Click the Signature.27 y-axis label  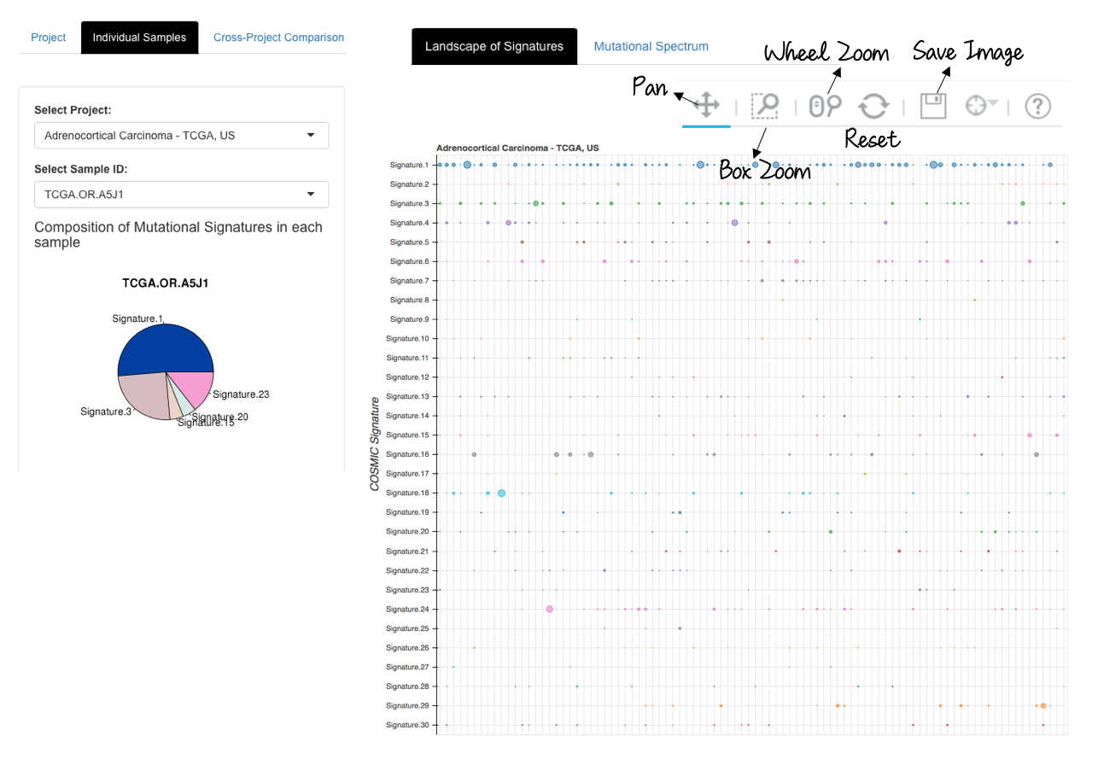coord(406,667)
